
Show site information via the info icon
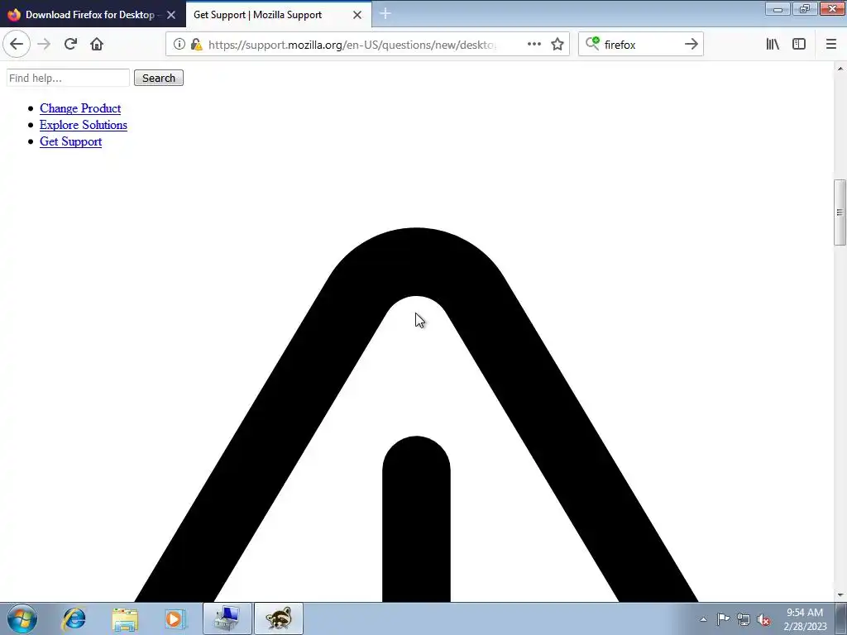(x=179, y=45)
